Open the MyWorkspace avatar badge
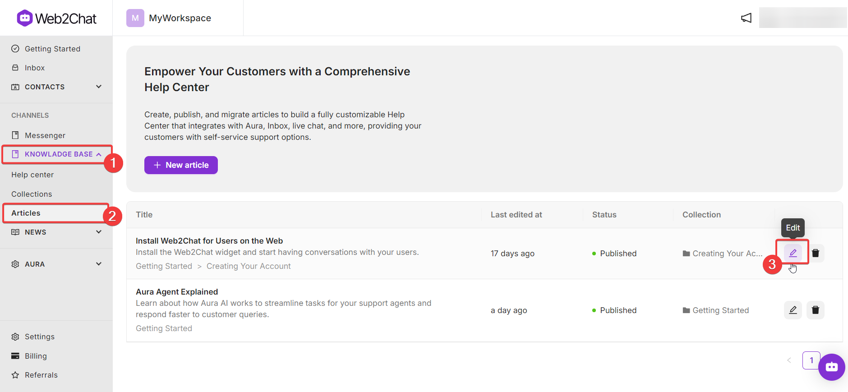The height and width of the screenshot is (392, 848). point(135,18)
